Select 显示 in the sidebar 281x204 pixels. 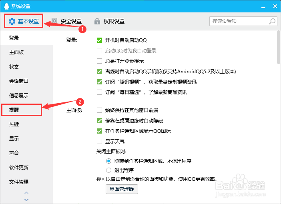pyautogui.click(x=26, y=139)
